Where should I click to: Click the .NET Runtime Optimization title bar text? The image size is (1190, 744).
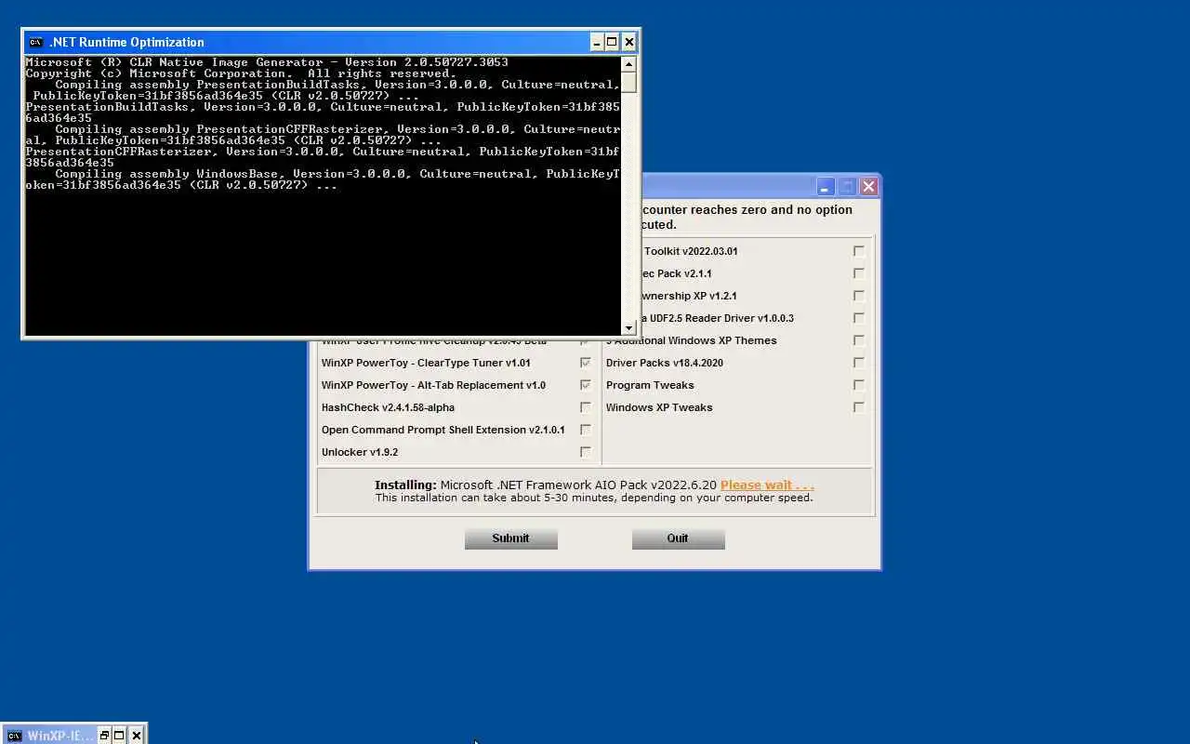click(x=126, y=42)
